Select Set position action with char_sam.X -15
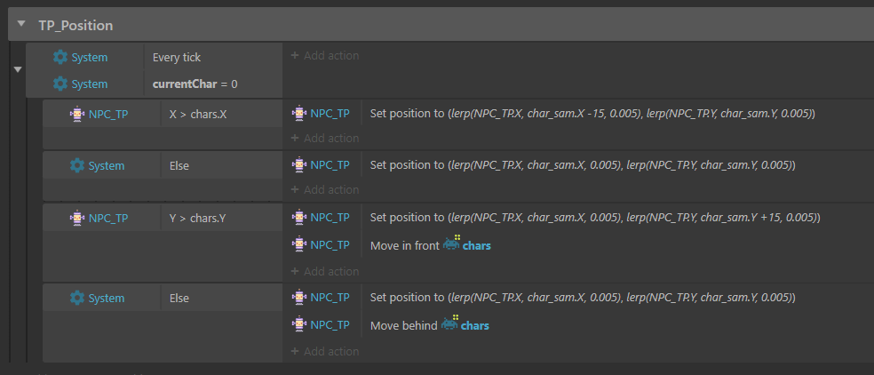This screenshot has height=375, width=874. tap(592, 114)
